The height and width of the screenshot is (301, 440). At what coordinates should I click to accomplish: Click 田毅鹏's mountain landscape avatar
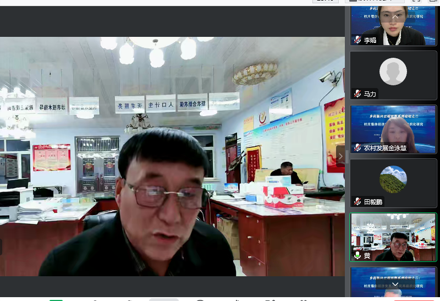tap(393, 179)
